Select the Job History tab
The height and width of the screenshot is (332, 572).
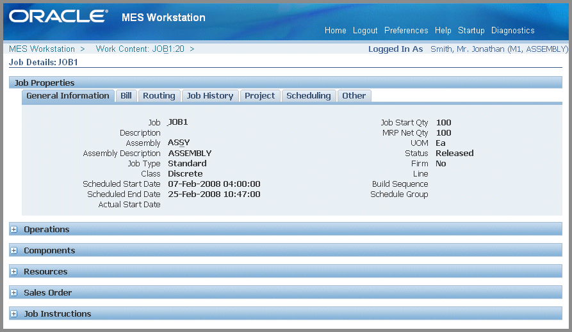[210, 96]
